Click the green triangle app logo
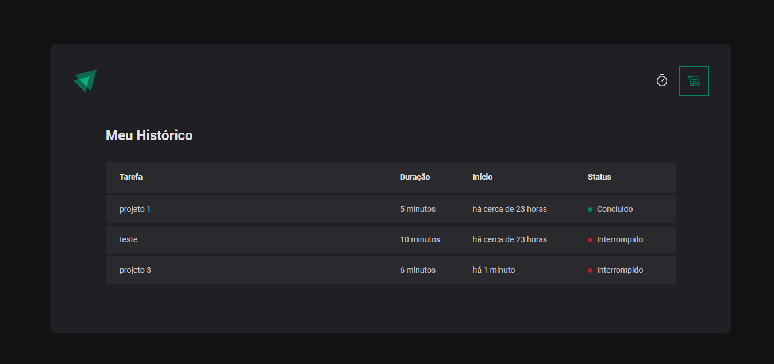The width and height of the screenshot is (774, 364). [x=85, y=81]
